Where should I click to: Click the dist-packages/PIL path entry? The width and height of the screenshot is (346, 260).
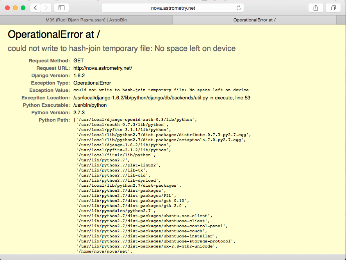coord(126,196)
